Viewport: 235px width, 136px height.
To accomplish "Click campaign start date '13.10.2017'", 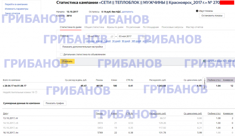I will pos(72,12).
